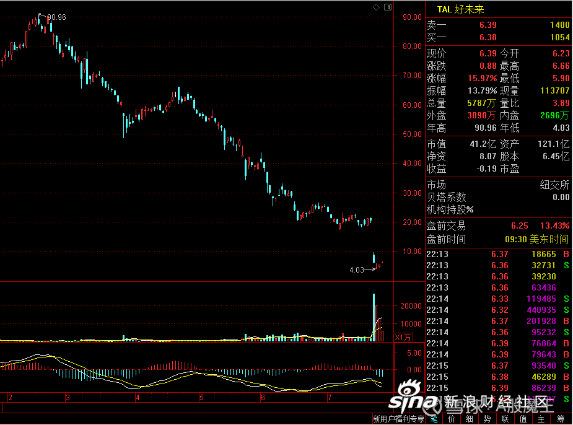Select the tick row with volume 76864
Screen dimensions: 573x425
(x=498, y=343)
